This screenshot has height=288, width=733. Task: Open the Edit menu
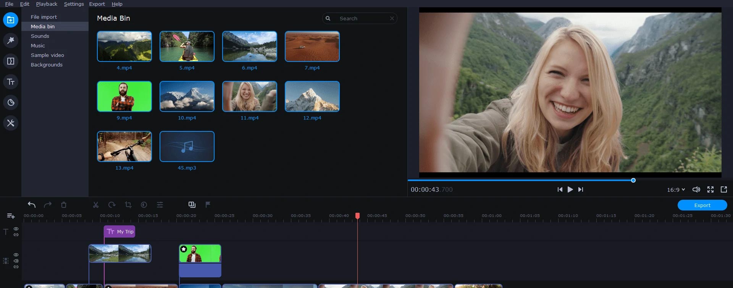[x=24, y=4]
